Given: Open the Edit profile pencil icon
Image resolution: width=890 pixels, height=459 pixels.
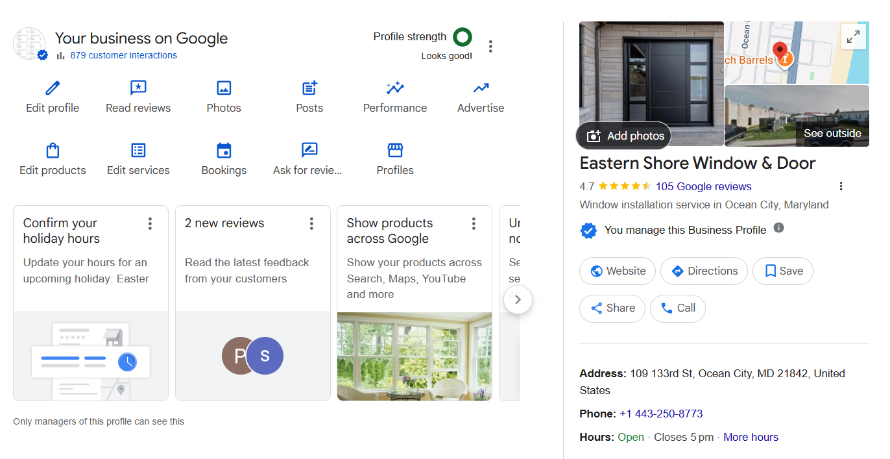Looking at the screenshot, I should 53,88.
